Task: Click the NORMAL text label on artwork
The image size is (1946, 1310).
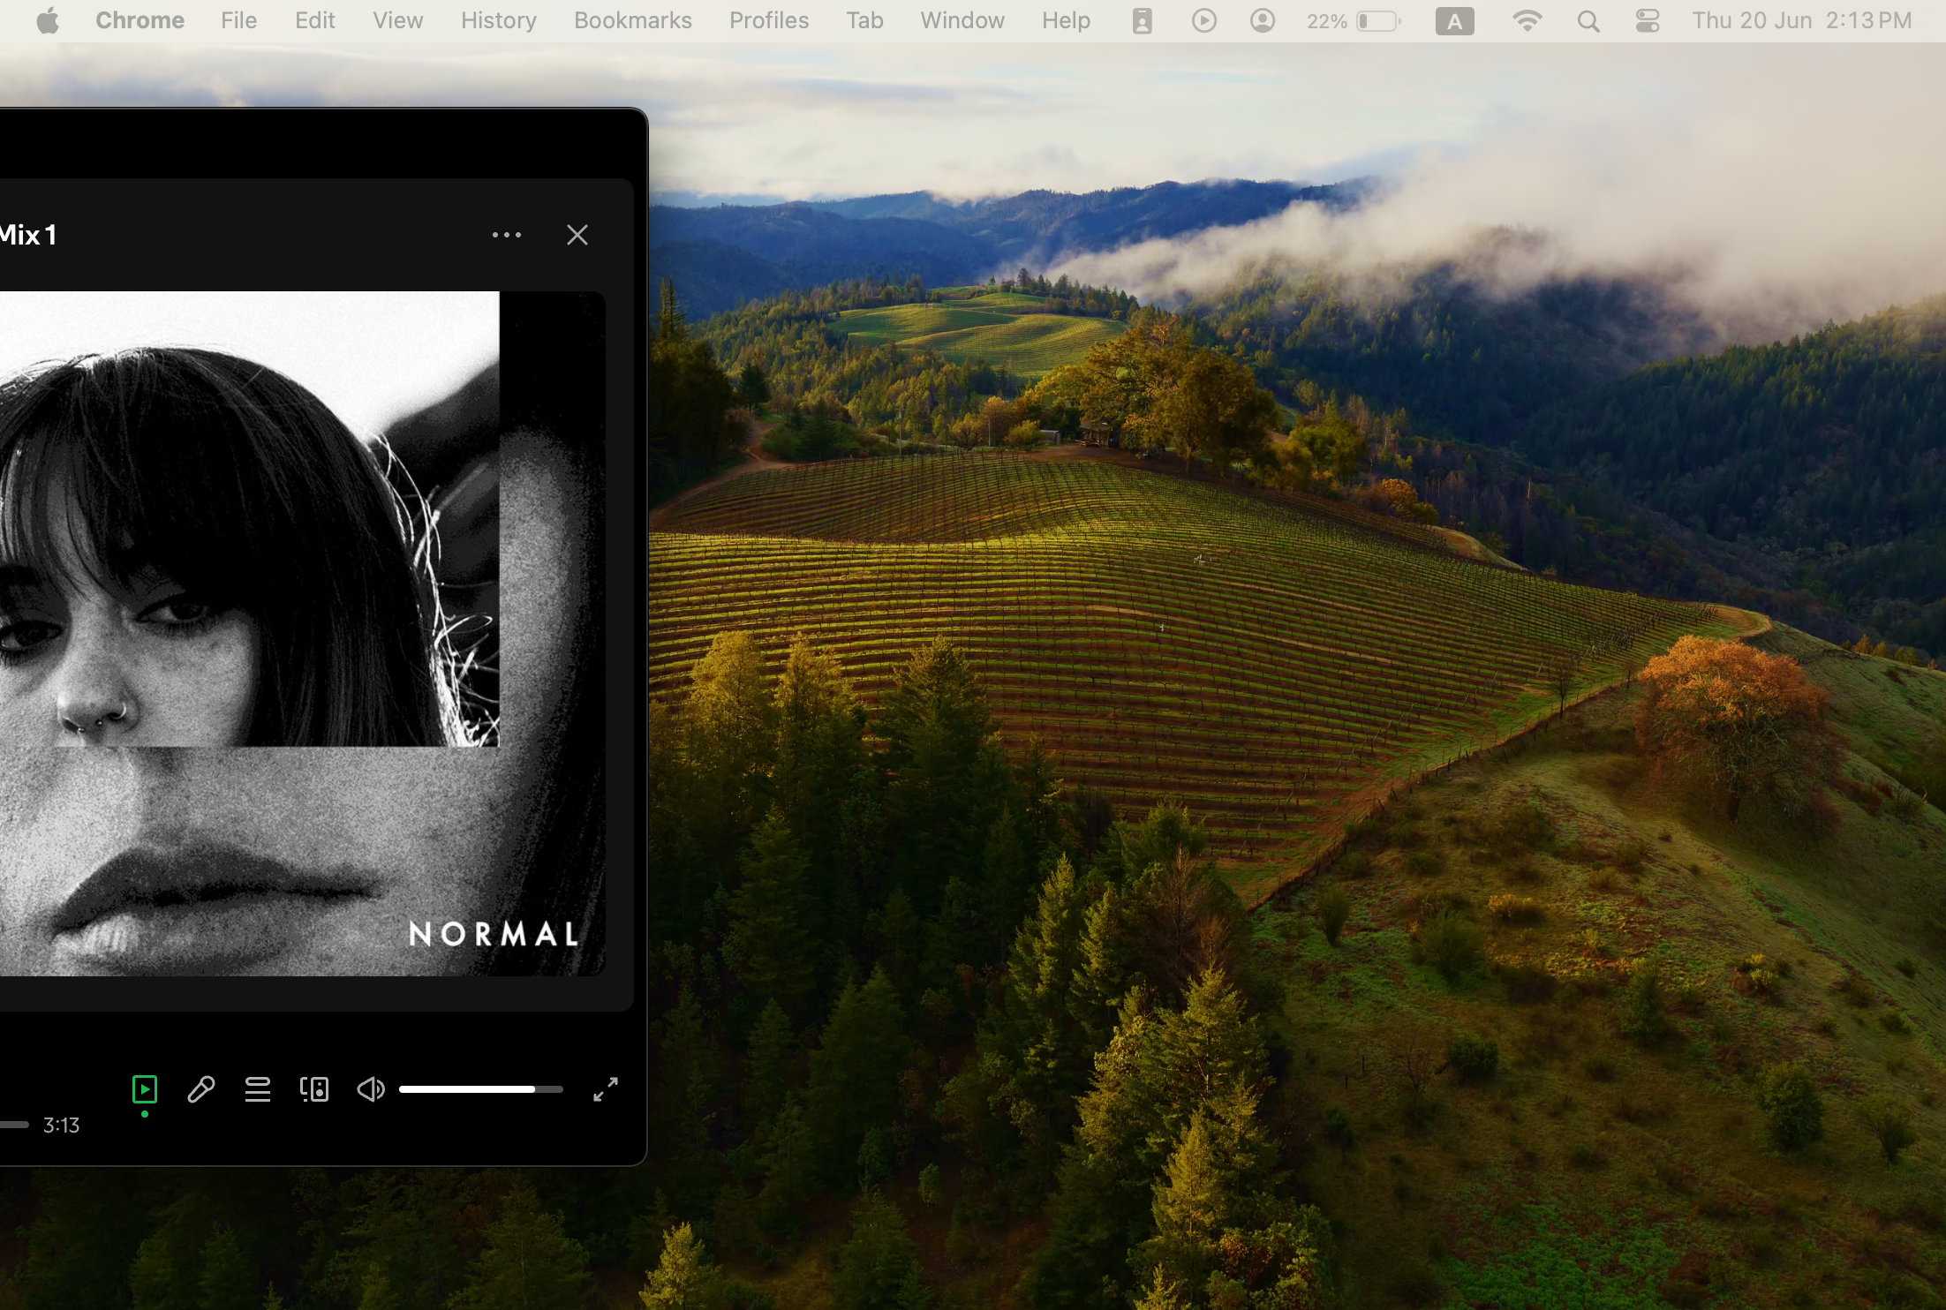Action: (x=494, y=931)
